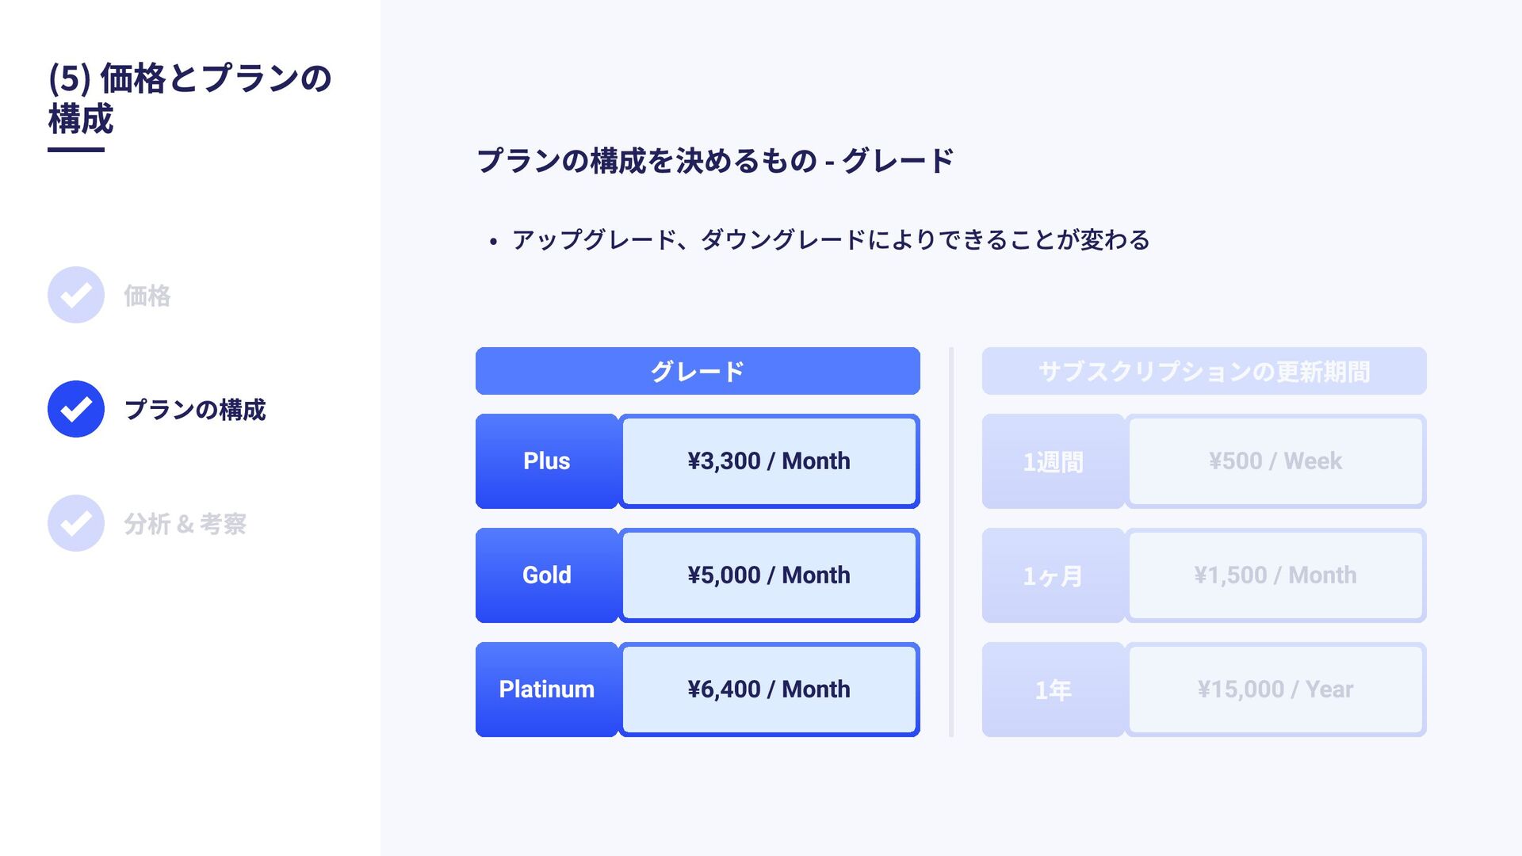1522x856 pixels.
Task: Click the checkmark icon beside 価格
Action: (76, 295)
